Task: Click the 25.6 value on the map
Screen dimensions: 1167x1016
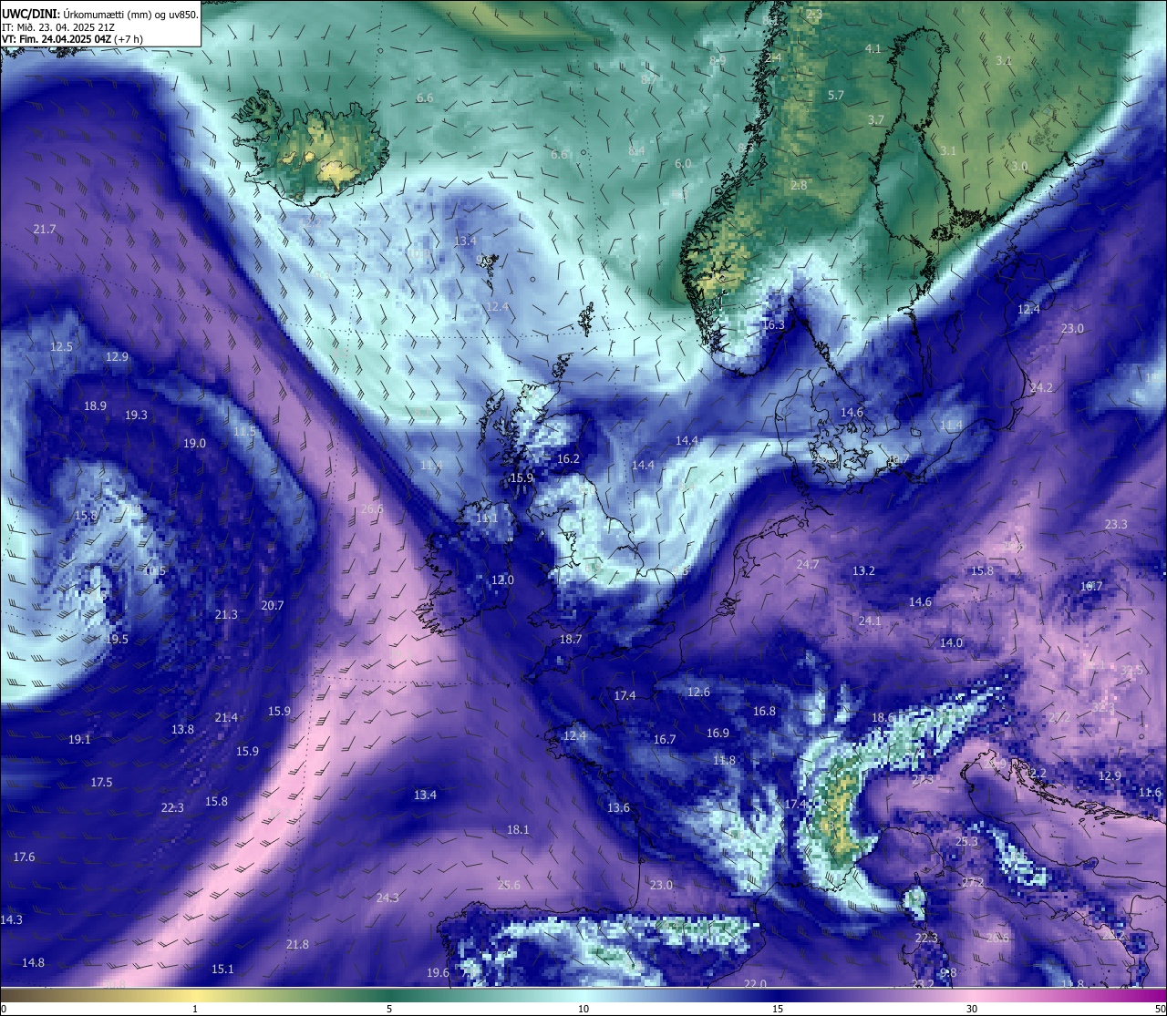Action: tap(509, 886)
